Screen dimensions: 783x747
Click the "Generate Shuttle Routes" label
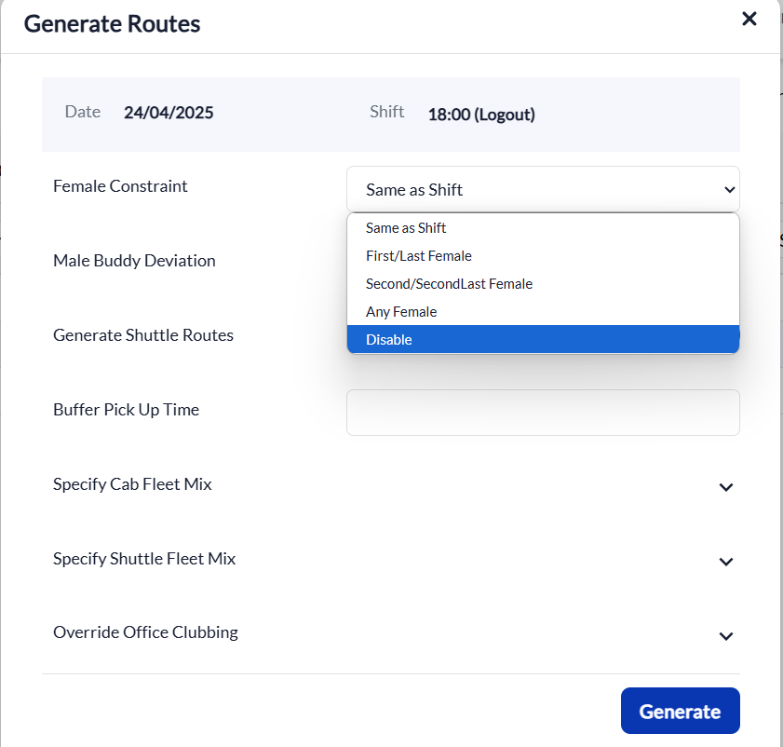click(x=143, y=335)
